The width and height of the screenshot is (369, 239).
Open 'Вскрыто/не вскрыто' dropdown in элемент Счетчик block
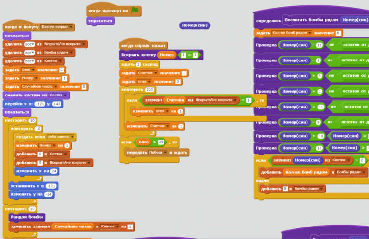[x=235, y=100]
